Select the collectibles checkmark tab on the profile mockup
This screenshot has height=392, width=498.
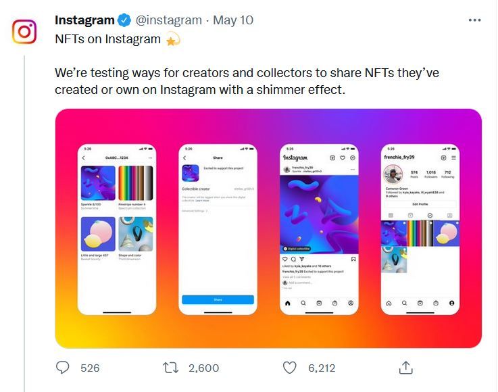(430, 216)
